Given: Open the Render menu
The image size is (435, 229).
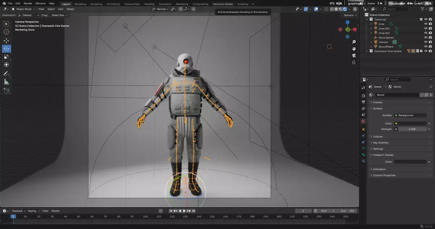Looking at the screenshot, I should (x=28, y=3).
